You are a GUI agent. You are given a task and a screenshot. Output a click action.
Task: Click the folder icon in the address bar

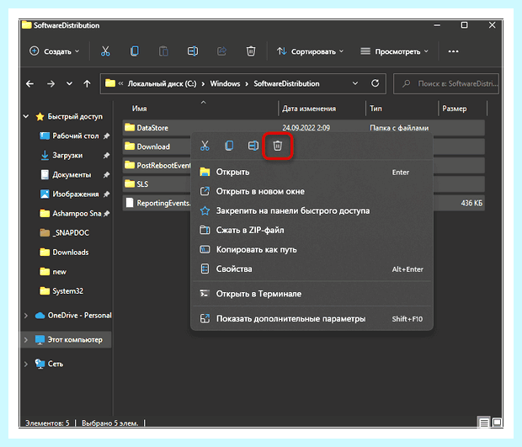pyautogui.click(x=110, y=83)
